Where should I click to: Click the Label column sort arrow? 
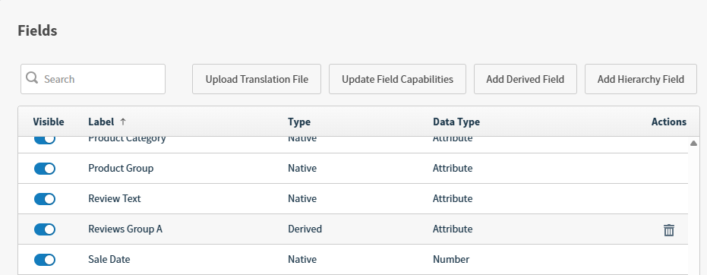coord(123,122)
